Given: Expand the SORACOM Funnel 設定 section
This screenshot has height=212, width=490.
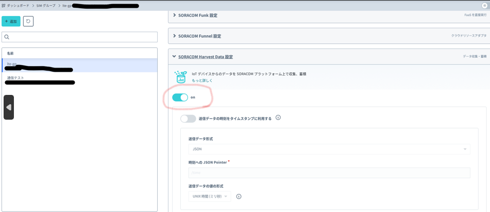Looking at the screenshot, I should (x=200, y=36).
